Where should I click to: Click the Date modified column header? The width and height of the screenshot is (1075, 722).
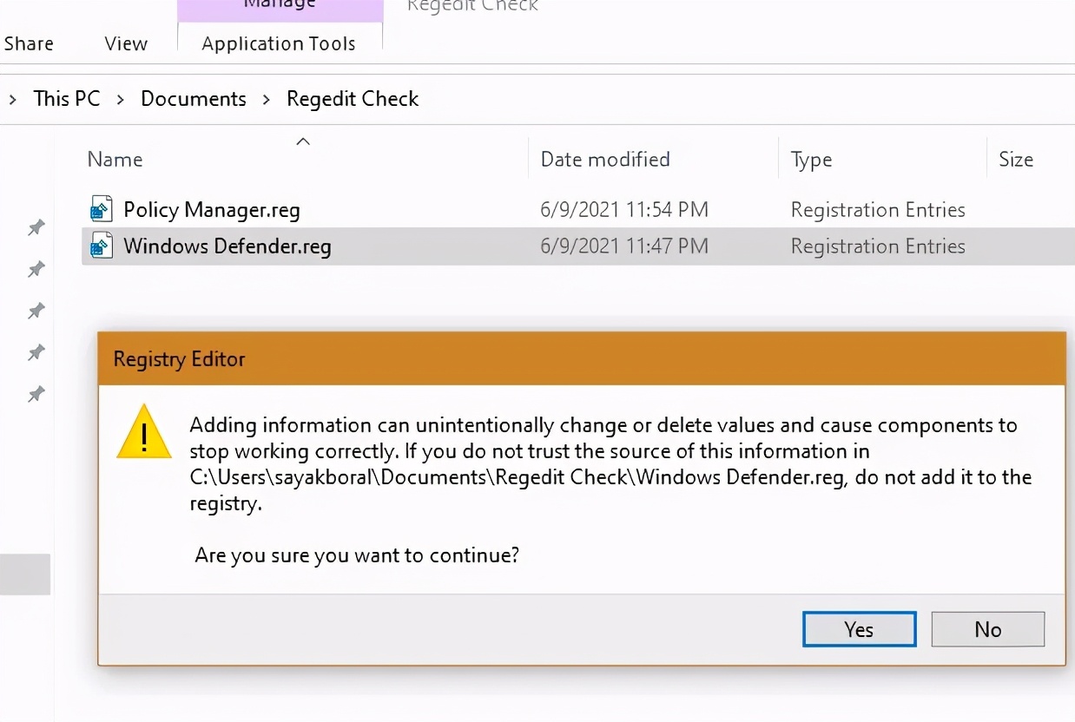click(x=605, y=159)
